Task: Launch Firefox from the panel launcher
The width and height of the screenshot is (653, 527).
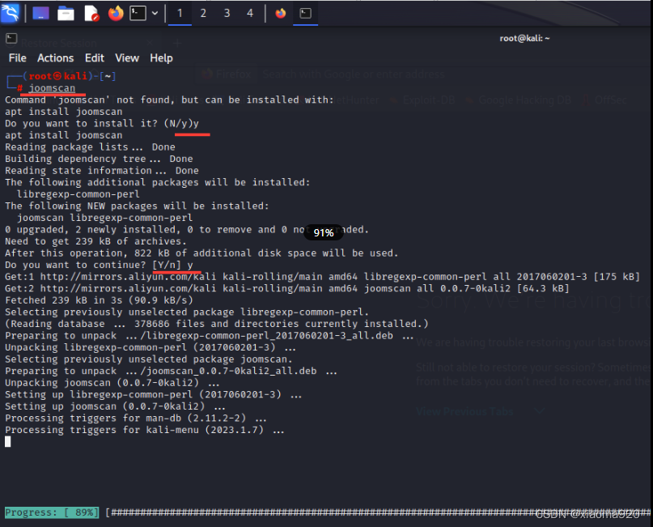Action: click(x=116, y=13)
